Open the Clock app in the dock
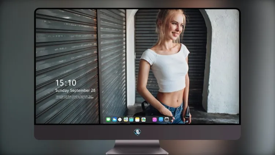The image size is (275, 155). [120, 120]
